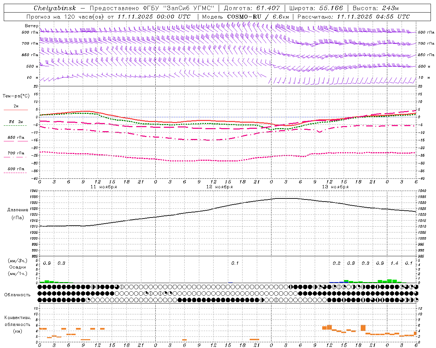Click the Осадки precipitation label
The image size is (436, 348).
(18, 267)
